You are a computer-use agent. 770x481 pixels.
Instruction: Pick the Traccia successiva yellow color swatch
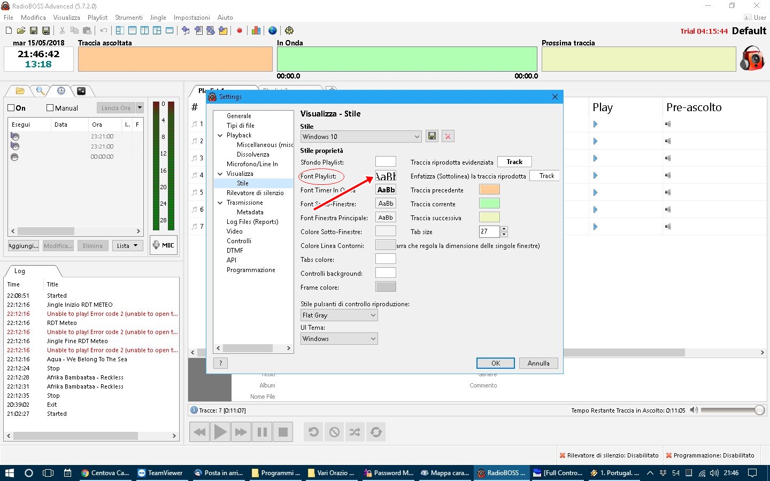point(489,217)
